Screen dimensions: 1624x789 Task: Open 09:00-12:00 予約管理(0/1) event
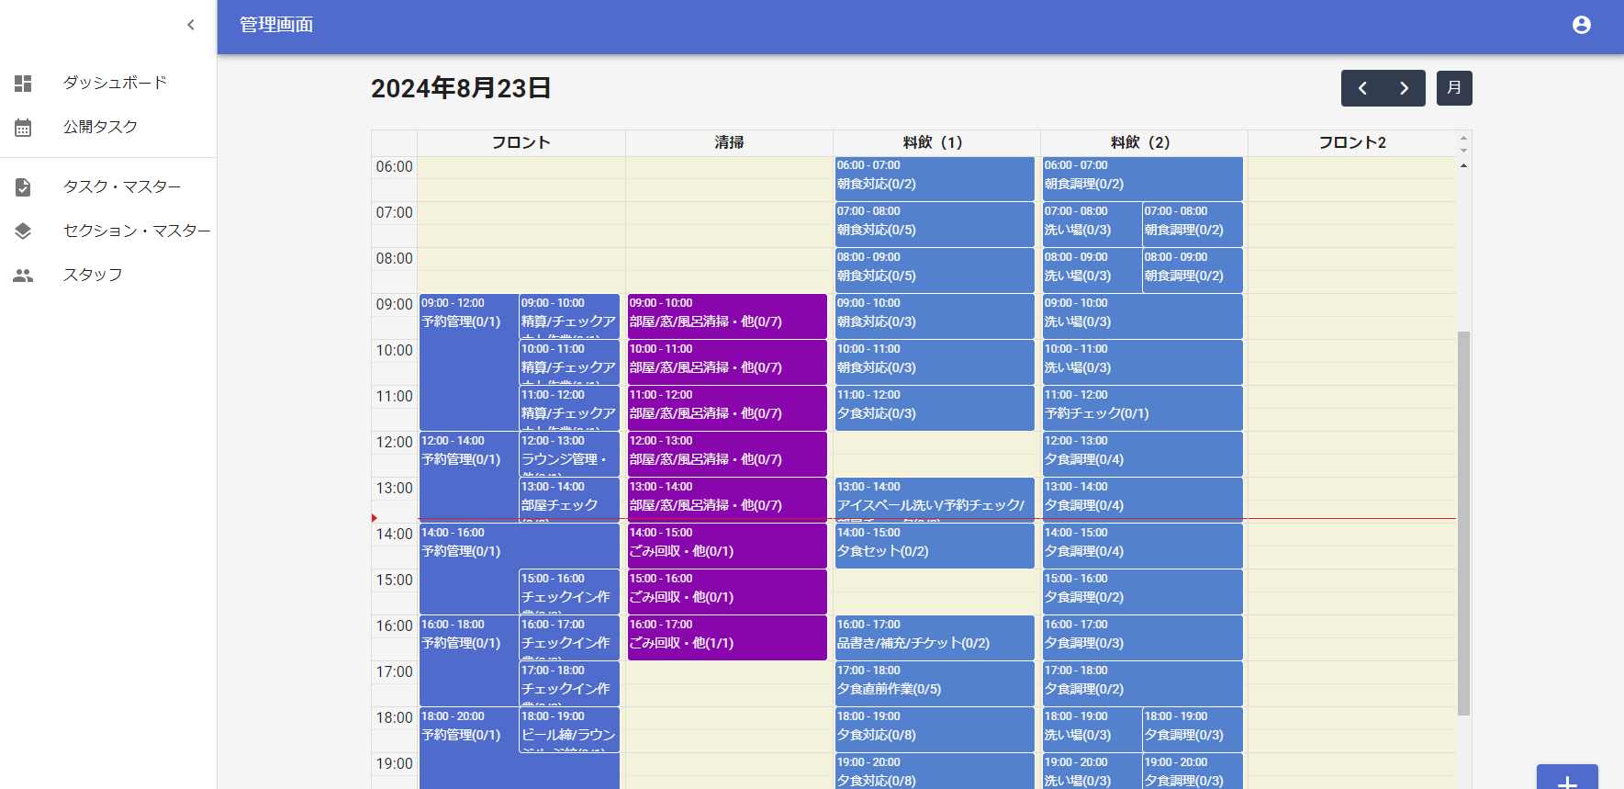468,363
